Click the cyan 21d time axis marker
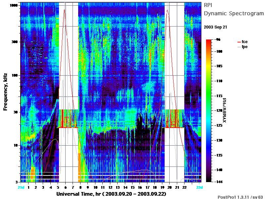 [21, 187]
